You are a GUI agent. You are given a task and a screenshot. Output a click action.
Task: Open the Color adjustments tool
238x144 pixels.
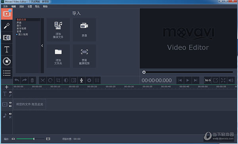[66, 80]
